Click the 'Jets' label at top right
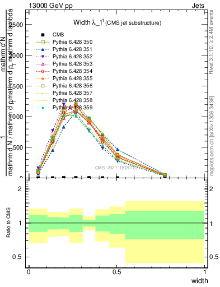The image size is (220, 287). (198, 6)
